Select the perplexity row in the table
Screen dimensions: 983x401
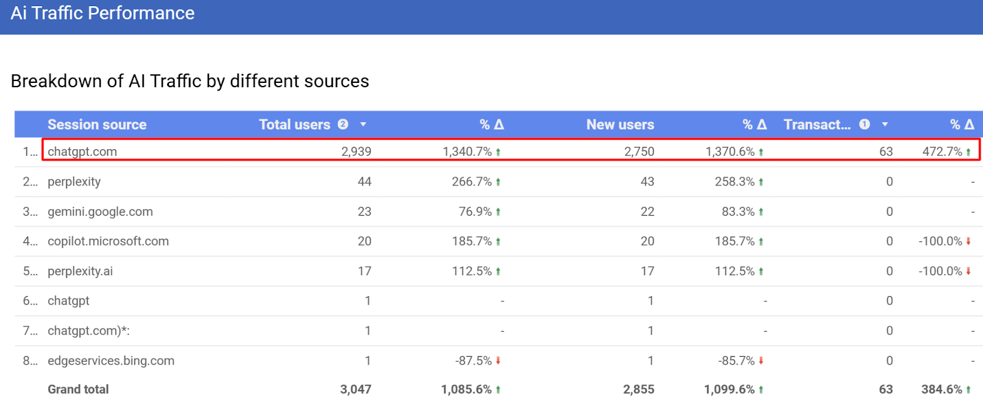pyautogui.click(x=74, y=182)
